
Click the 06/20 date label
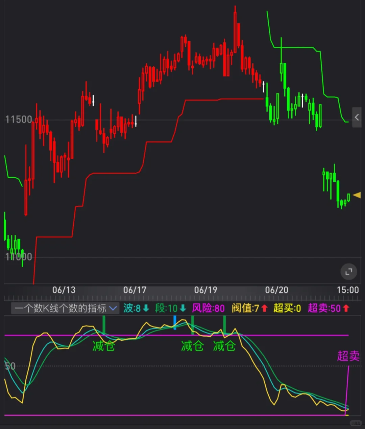pyautogui.click(x=277, y=290)
